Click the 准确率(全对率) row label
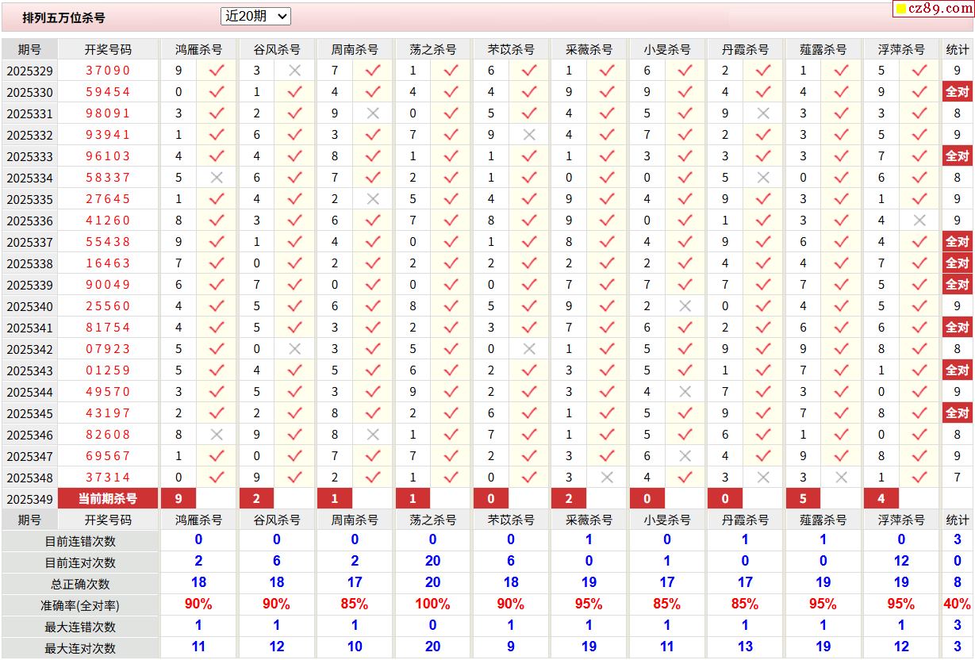Image resolution: width=975 pixels, height=660 pixels. 80,605
